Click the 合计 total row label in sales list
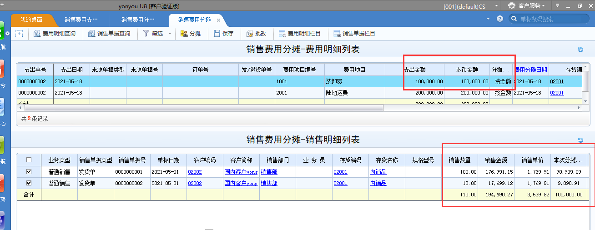The height and width of the screenshot is (230, 595). point(29,195)
